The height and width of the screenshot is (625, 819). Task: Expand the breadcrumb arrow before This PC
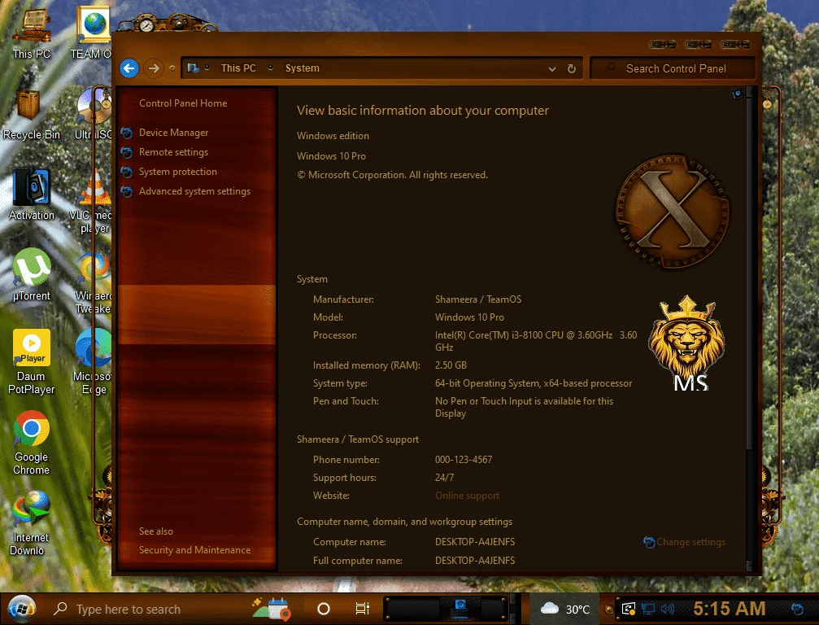tap(207, 68)
